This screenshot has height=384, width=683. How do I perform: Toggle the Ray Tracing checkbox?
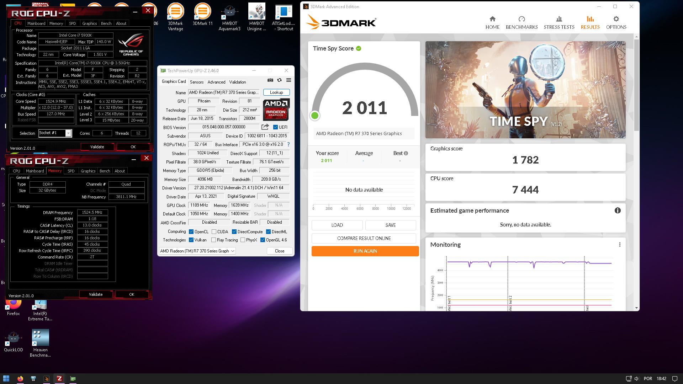click(213, 240)
